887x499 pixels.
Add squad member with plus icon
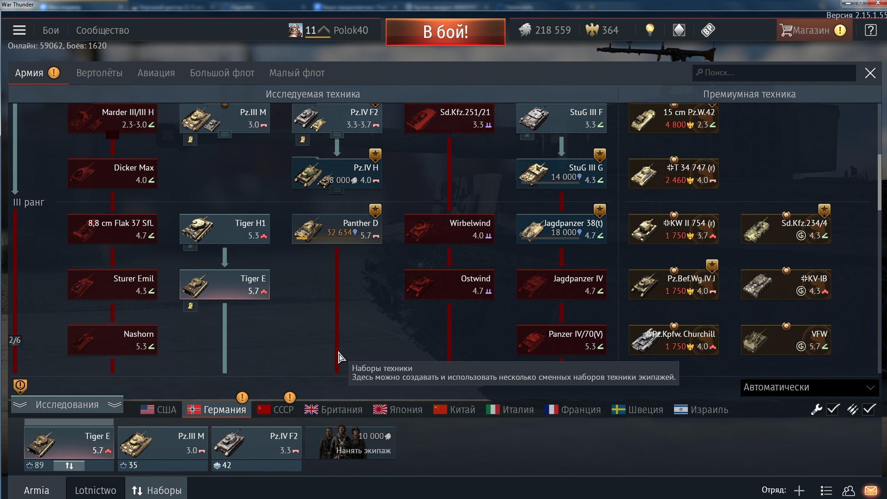click(x=799, y=491)
